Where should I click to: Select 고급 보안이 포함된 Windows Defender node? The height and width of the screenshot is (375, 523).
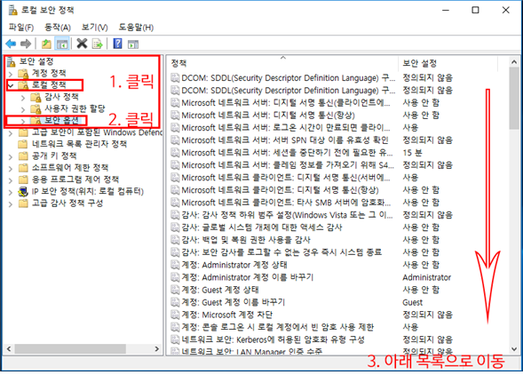(98, 132)
